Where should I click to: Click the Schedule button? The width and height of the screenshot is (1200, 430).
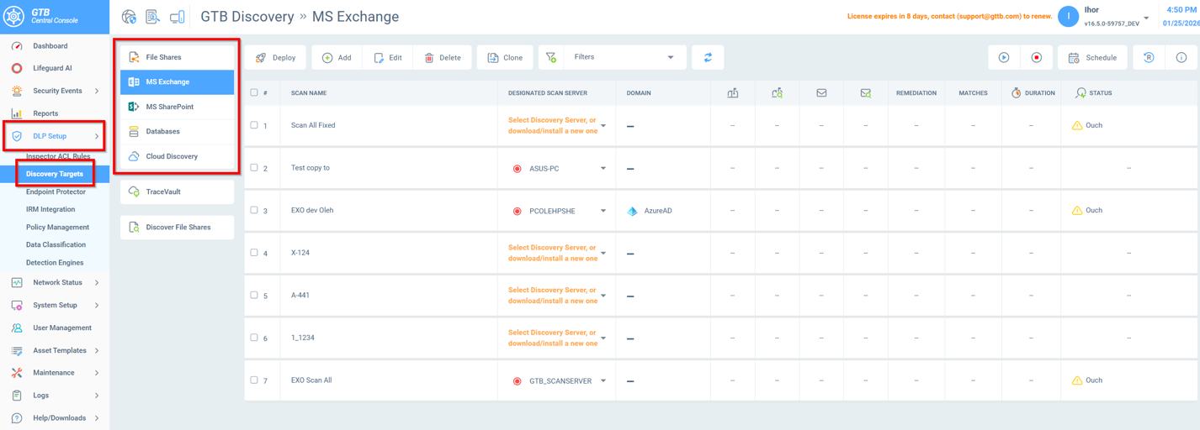1092,57
